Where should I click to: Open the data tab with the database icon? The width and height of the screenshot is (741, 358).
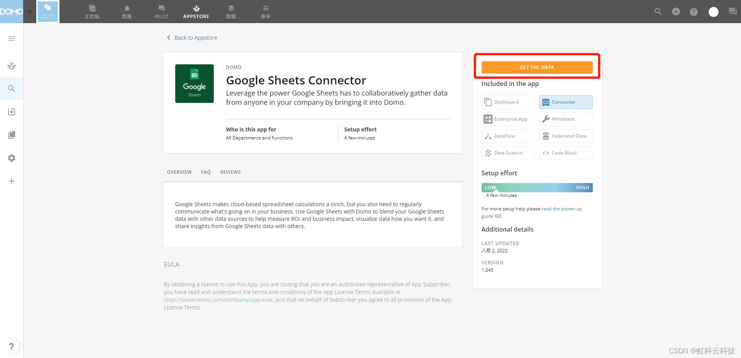[x=231, y=12]
